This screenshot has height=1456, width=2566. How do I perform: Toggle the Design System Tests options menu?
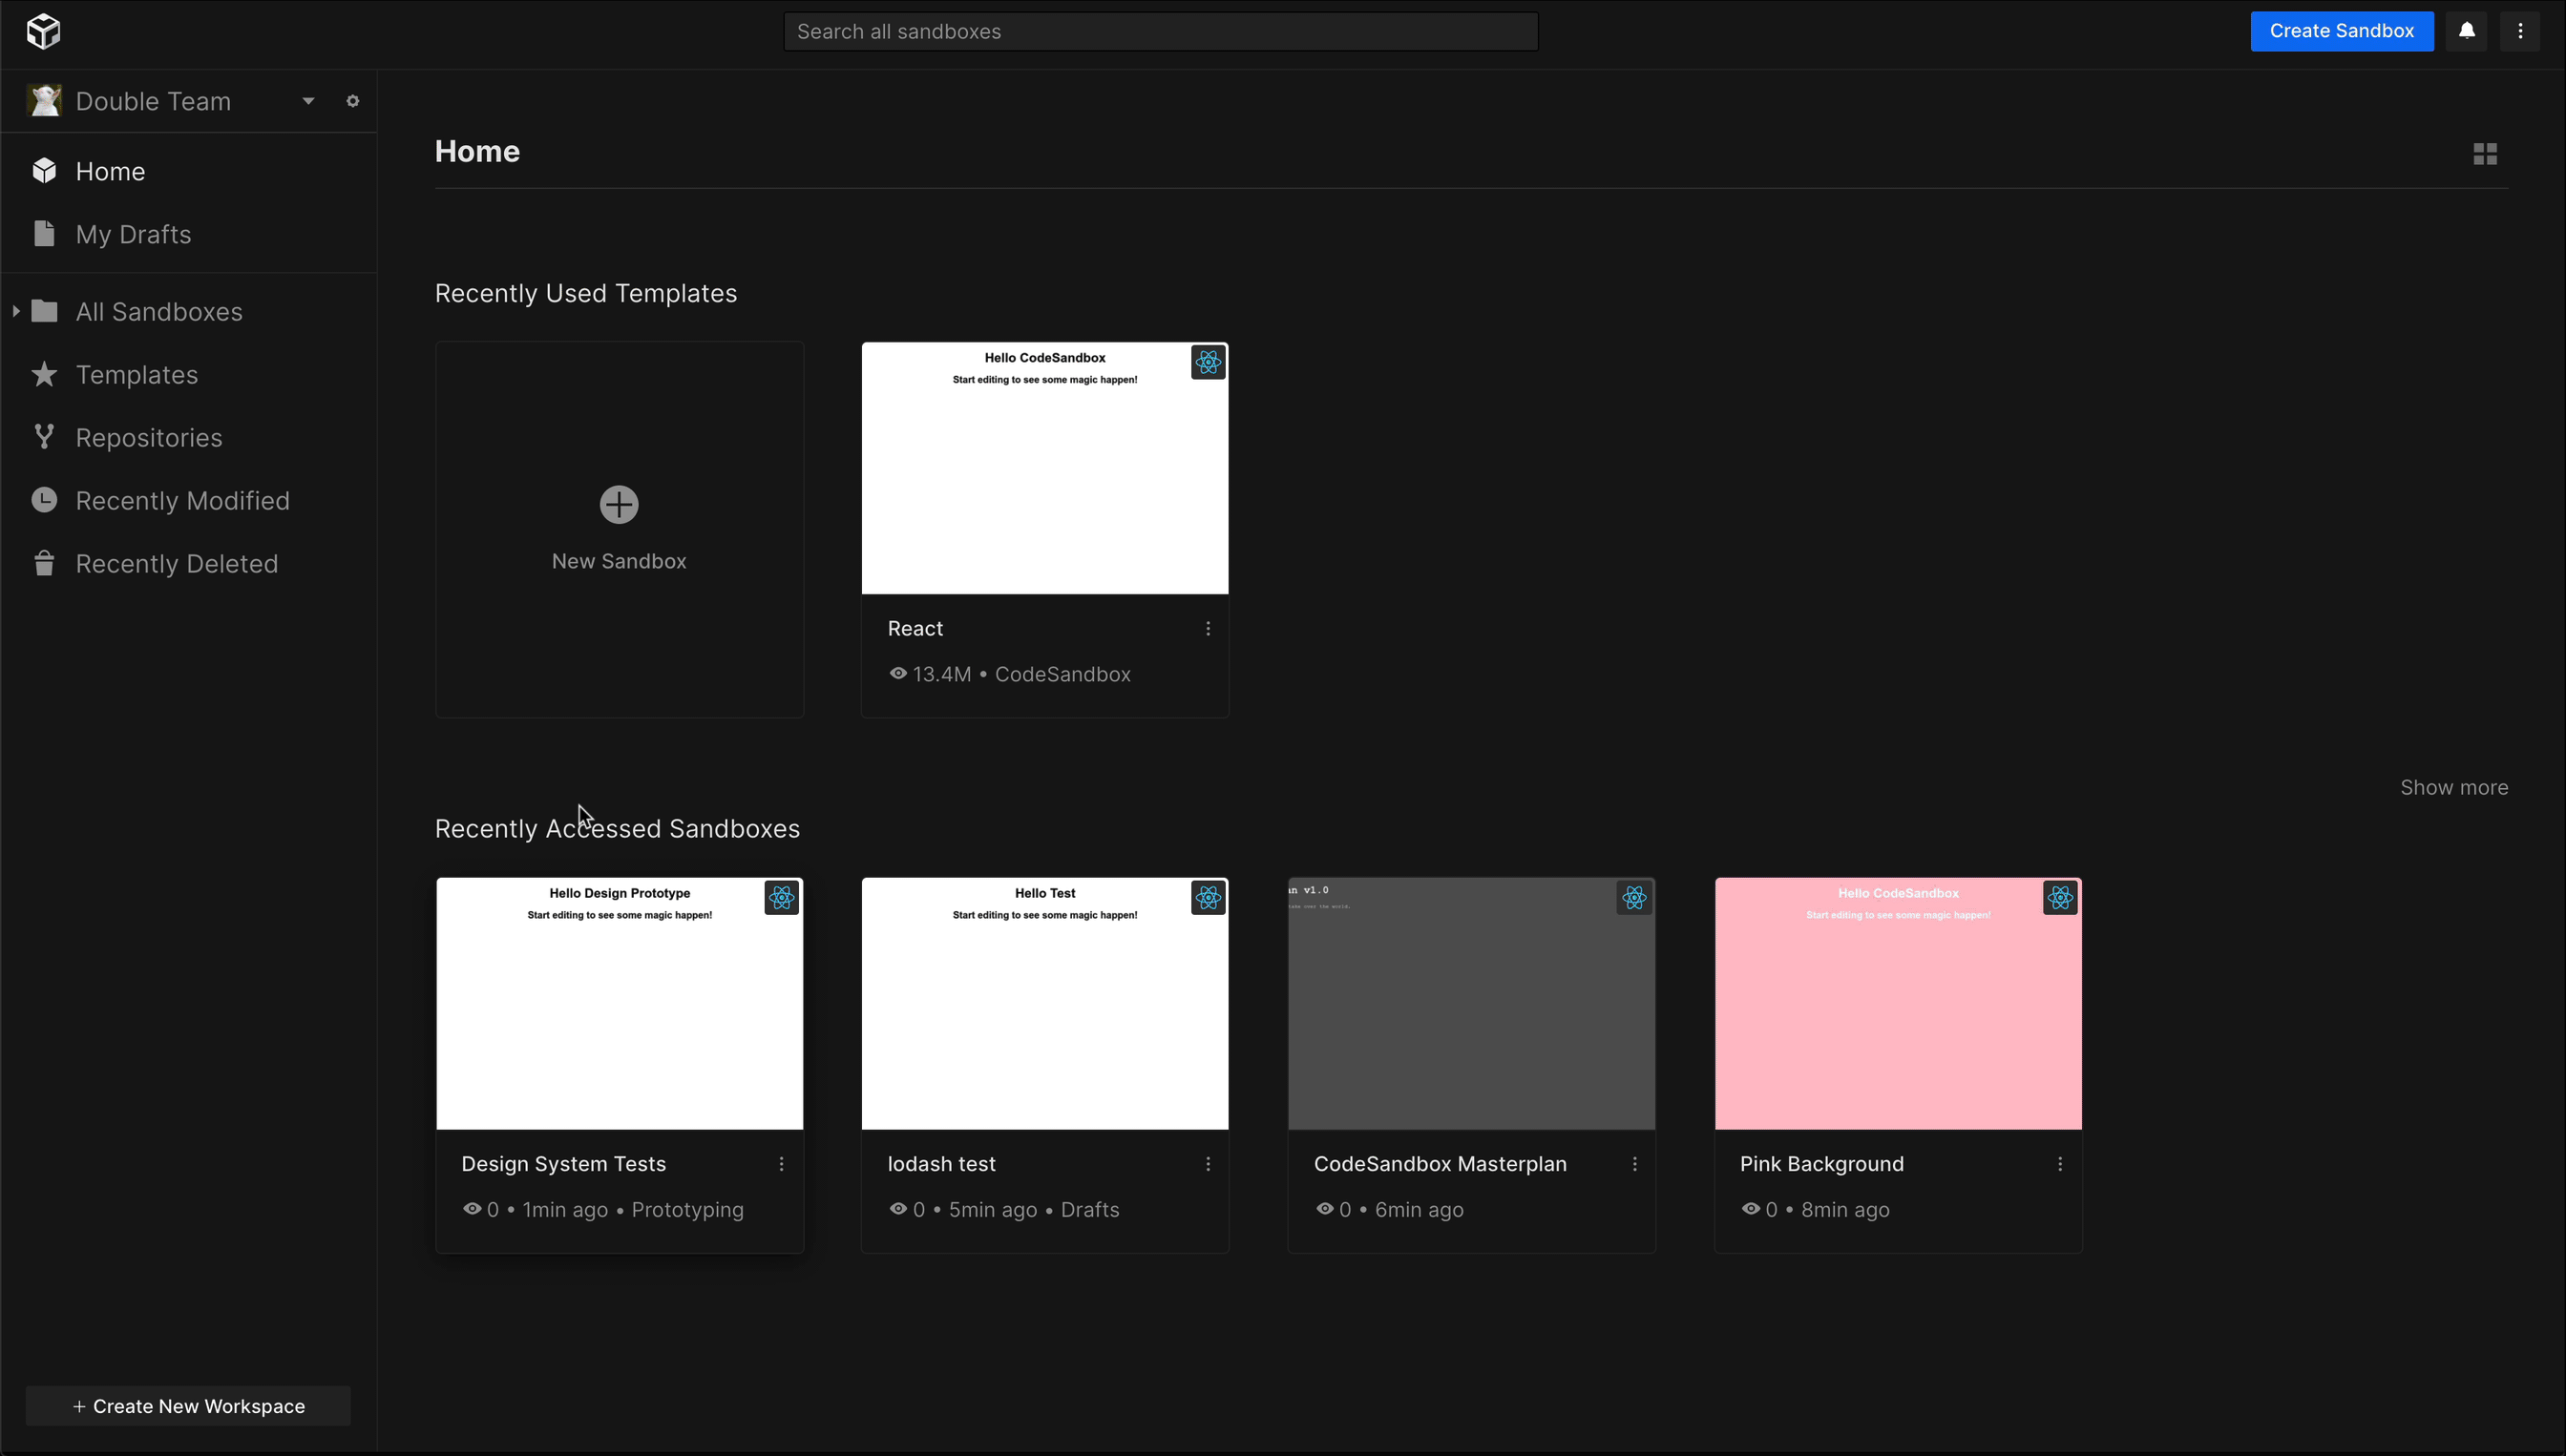(783, 1164)
